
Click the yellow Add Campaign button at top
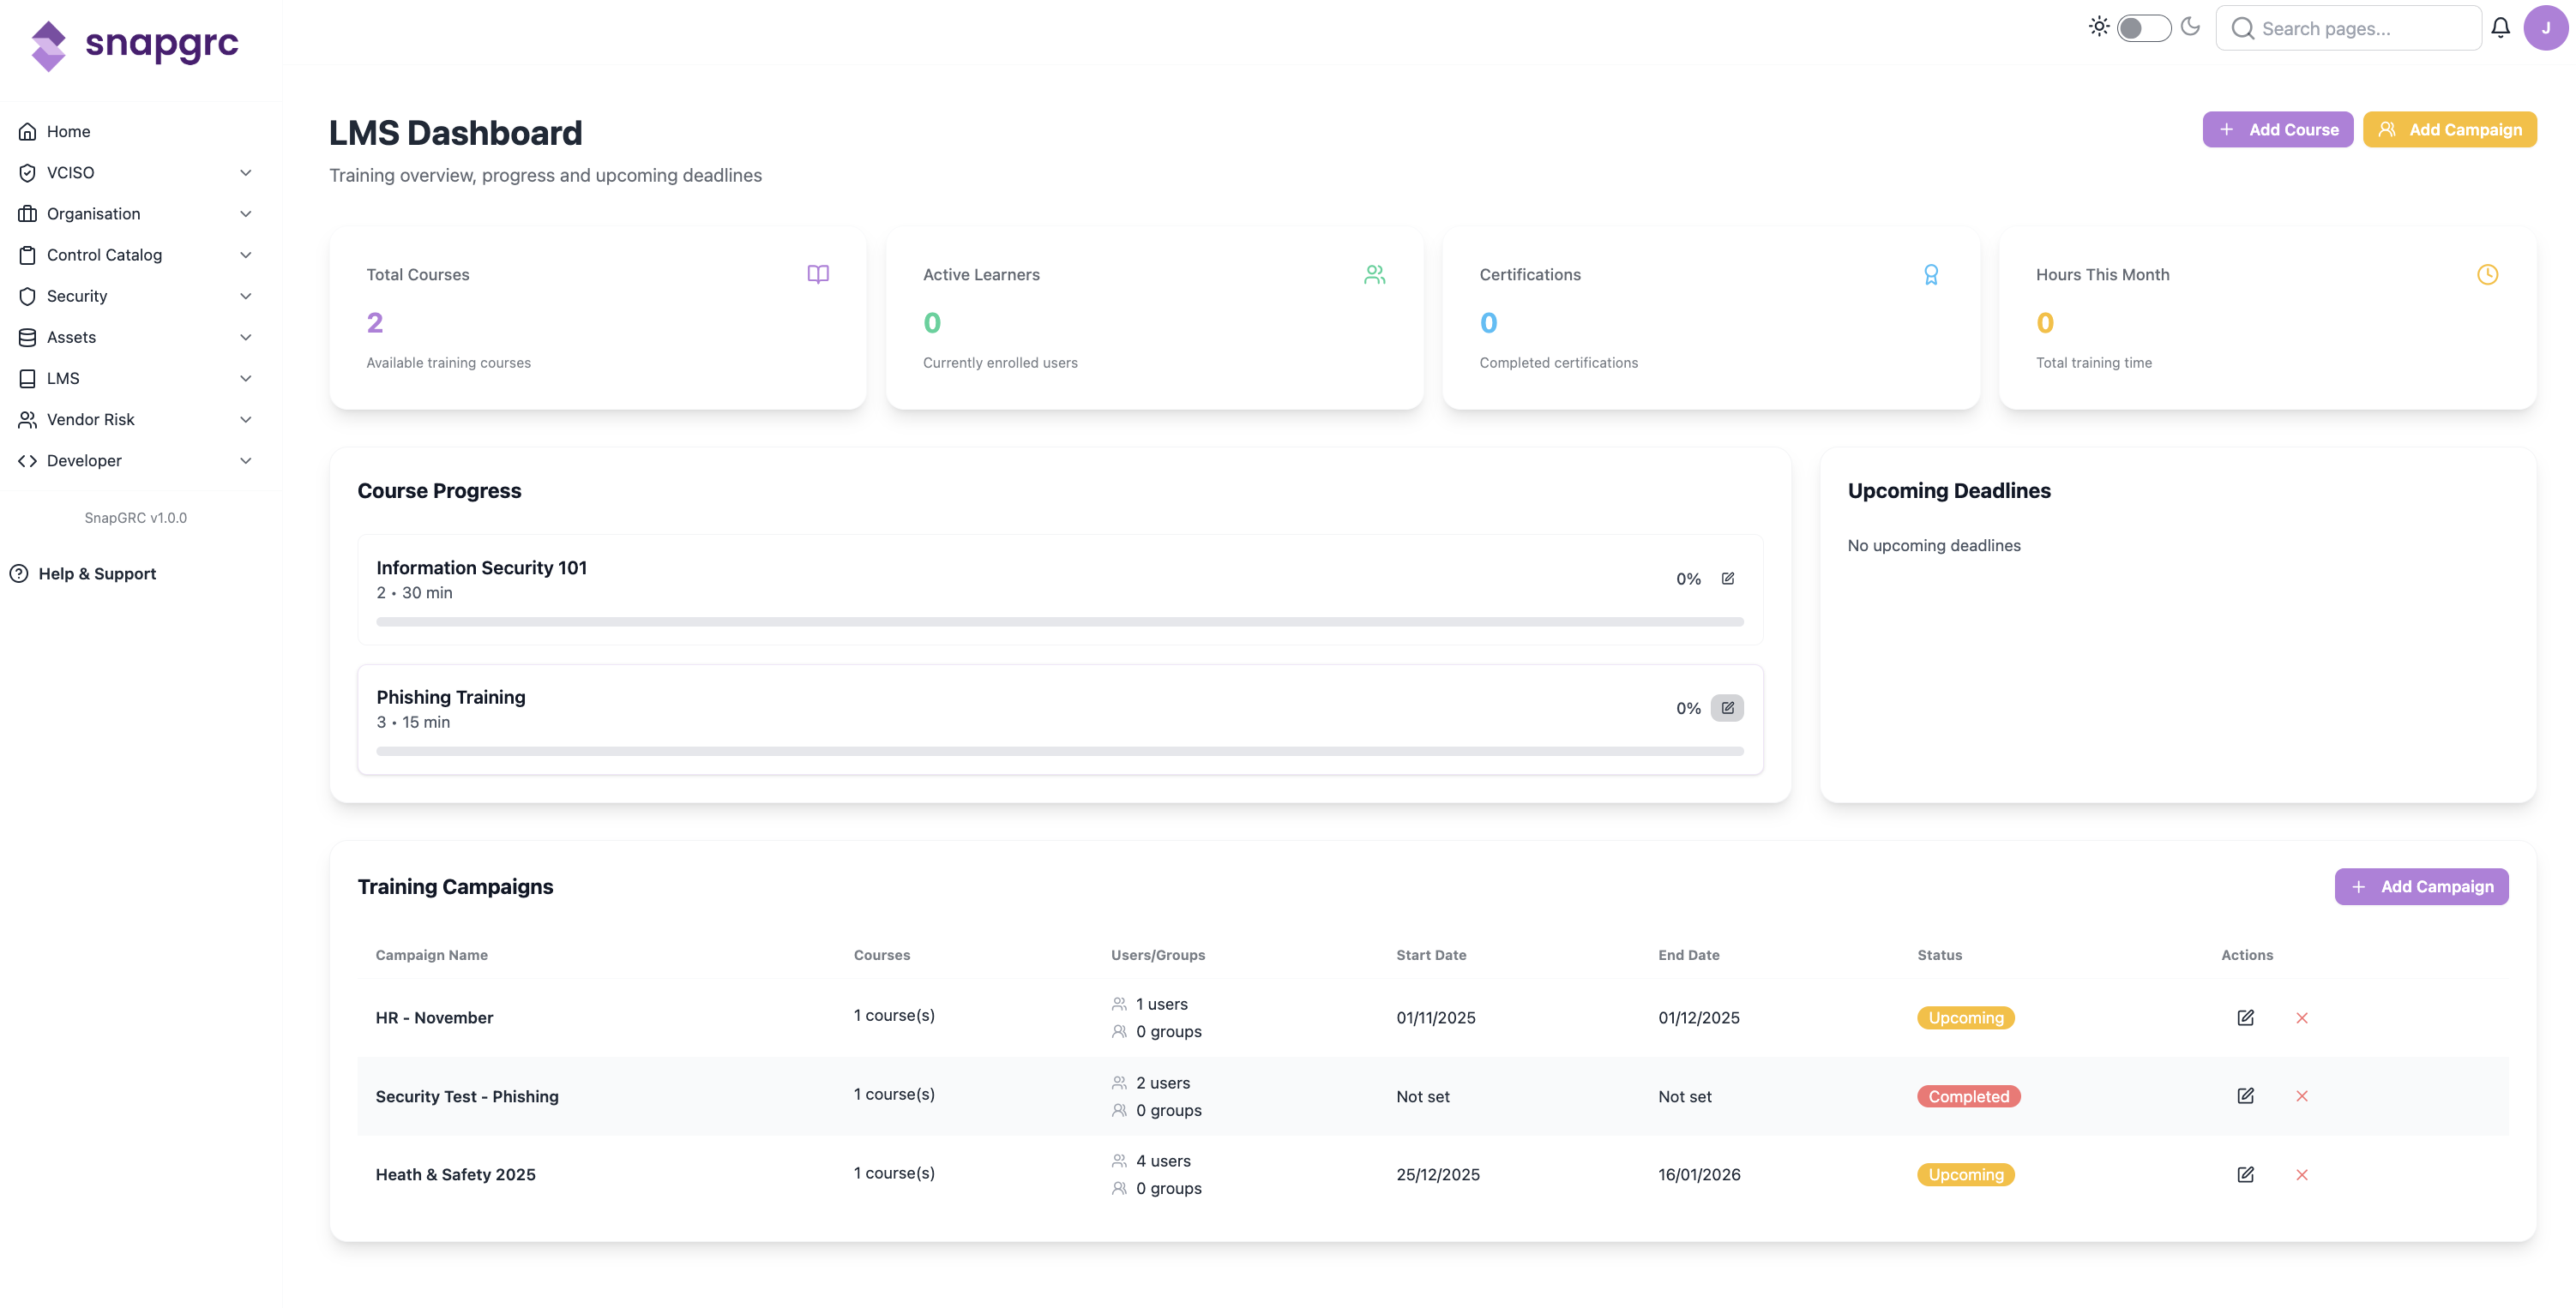click(2450, 129)
